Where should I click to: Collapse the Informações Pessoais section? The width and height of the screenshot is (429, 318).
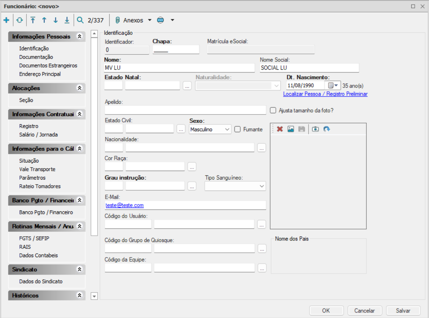point(80,37)
